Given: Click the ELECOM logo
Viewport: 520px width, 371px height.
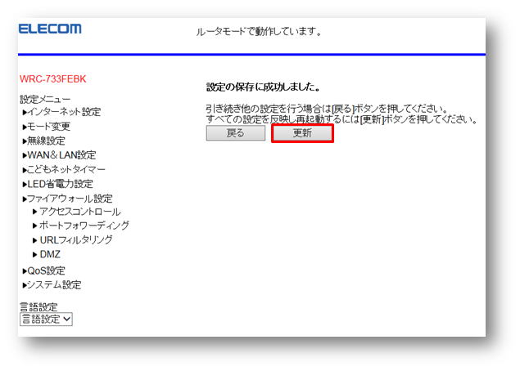Looking at the screenshot, I should (50, 29).
